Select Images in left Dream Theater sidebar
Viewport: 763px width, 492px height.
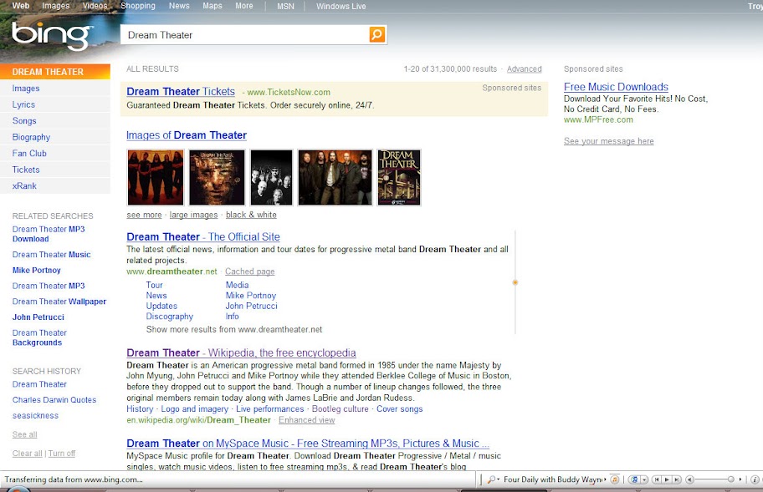(26, 89)
